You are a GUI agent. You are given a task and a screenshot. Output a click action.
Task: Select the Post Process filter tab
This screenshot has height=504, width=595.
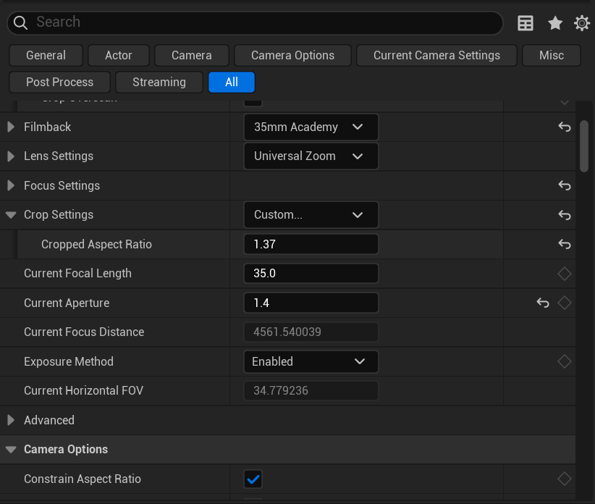click(59, 82)
